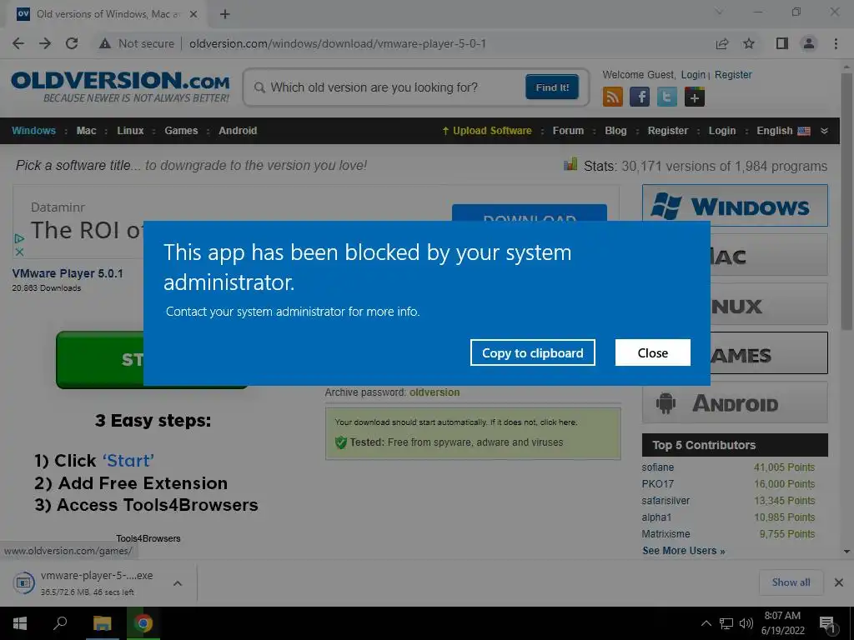Screen dimensions: 854x640
Task: Click alpha1 contributor name
Action: coord(656,517)
